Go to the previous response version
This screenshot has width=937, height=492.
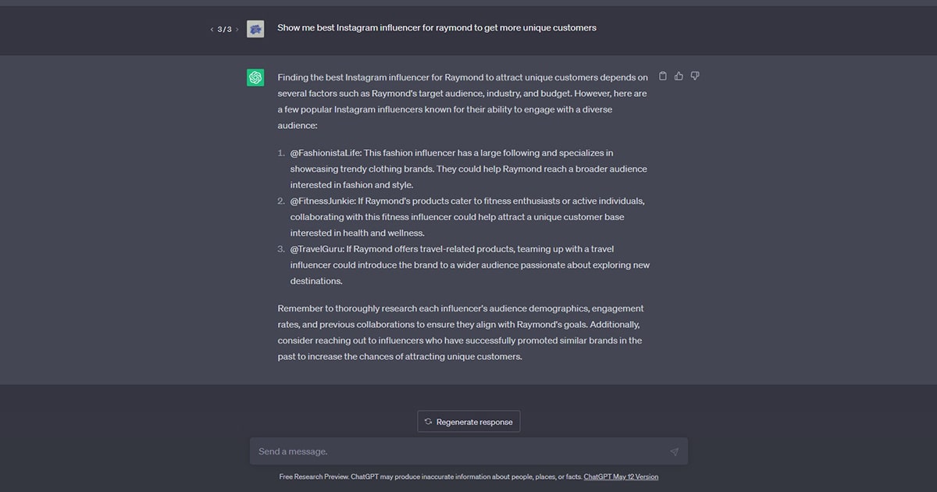coord(212,30)
